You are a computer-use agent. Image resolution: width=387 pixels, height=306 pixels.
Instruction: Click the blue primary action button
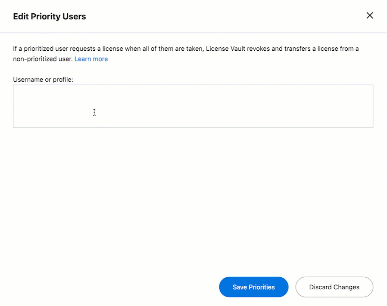[253, 287]
